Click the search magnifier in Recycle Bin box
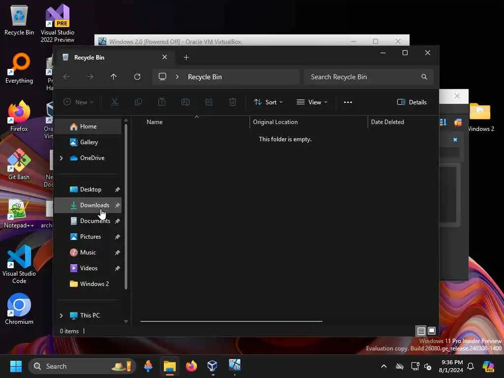The height and width of the screenshot is (378, 504). point(424,77)
